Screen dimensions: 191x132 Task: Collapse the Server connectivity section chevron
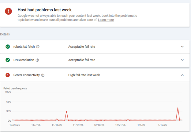coord(182,75)
